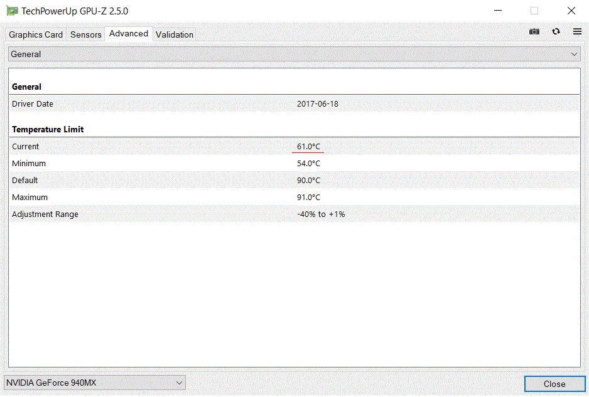Close the window using the title bar X
Screen dimensions: 589x397
click(x=571, y=11)
